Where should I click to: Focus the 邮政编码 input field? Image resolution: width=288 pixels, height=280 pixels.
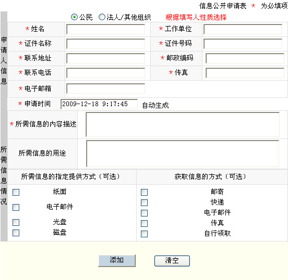[x=245, y=58]
